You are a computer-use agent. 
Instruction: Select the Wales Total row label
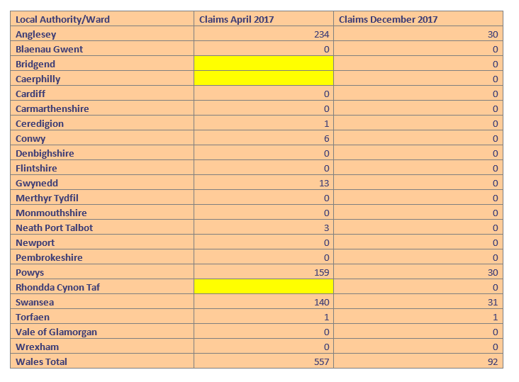click(41, 361)
